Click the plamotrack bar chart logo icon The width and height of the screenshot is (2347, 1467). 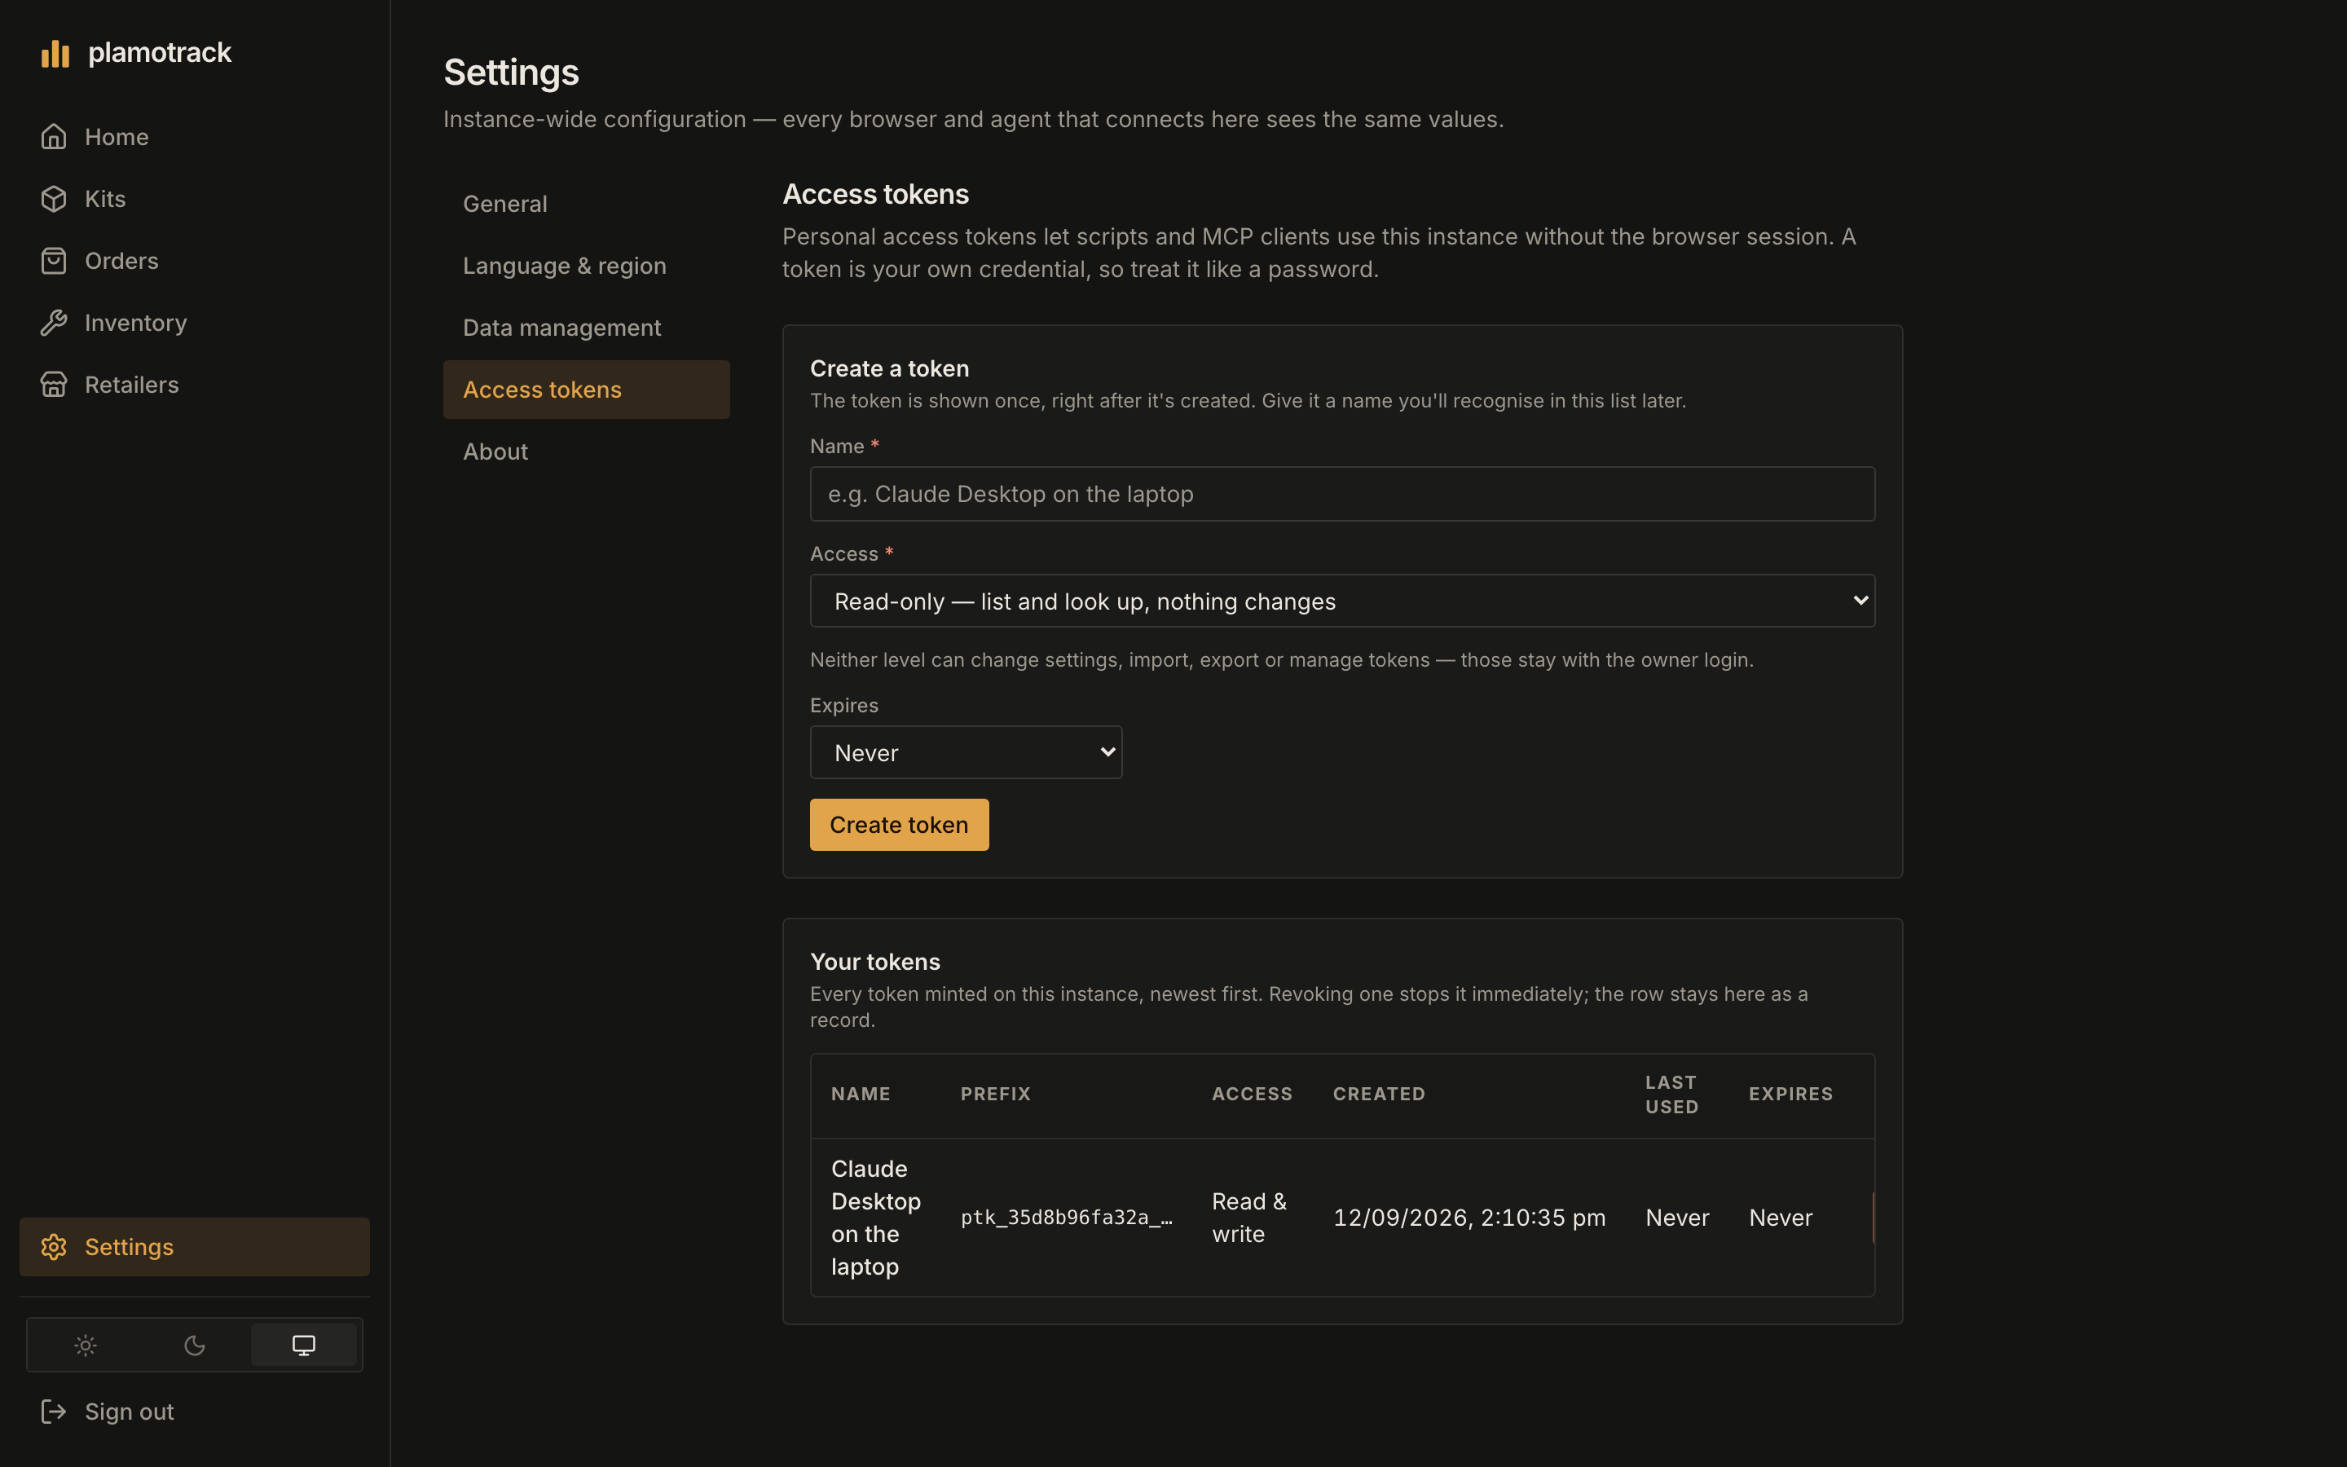(55, 53)
